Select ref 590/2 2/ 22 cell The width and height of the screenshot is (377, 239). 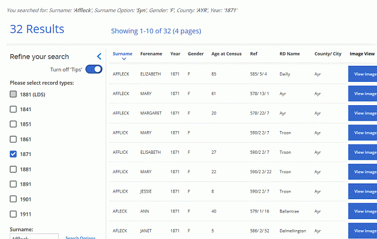coord(261,172)
